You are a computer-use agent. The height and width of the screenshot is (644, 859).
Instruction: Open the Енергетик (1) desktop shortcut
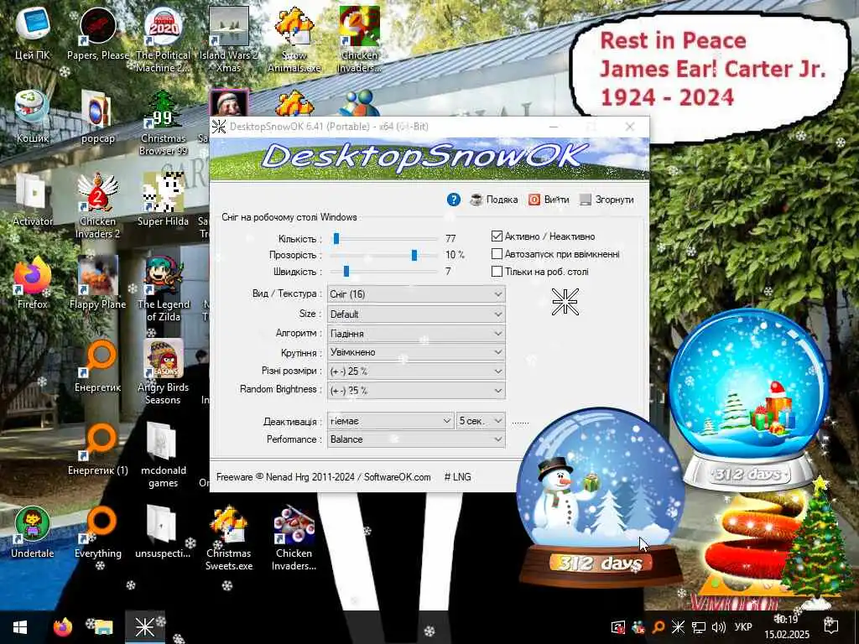(x=98, y=449)
